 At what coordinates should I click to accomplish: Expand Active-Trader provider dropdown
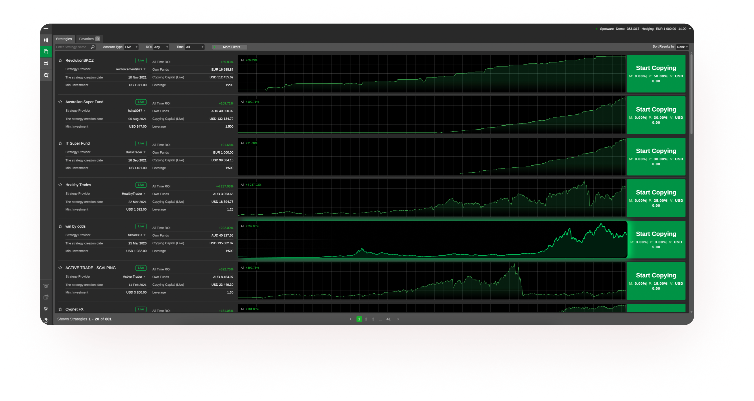click(145, 277)
